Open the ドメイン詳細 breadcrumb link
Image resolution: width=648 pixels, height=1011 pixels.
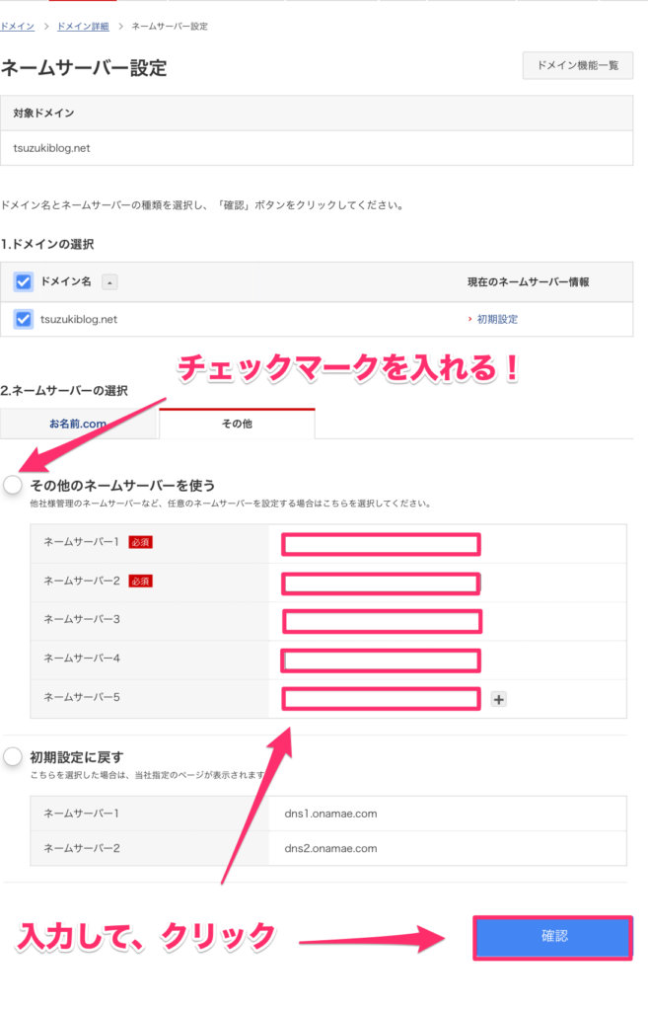tap(83, 27)
